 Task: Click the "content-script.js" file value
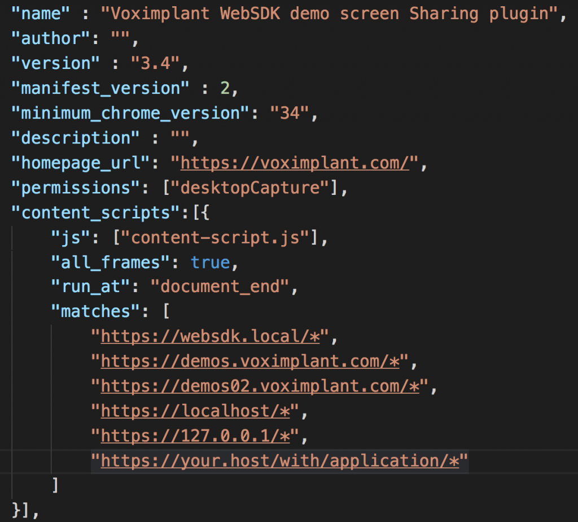[215, 238]
